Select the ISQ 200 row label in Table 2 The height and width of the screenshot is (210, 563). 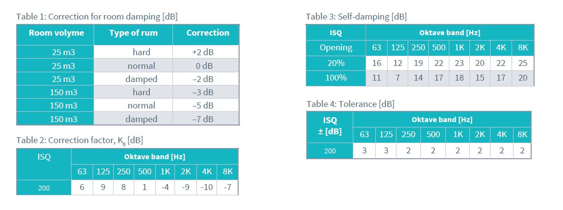tap(44, 188)
